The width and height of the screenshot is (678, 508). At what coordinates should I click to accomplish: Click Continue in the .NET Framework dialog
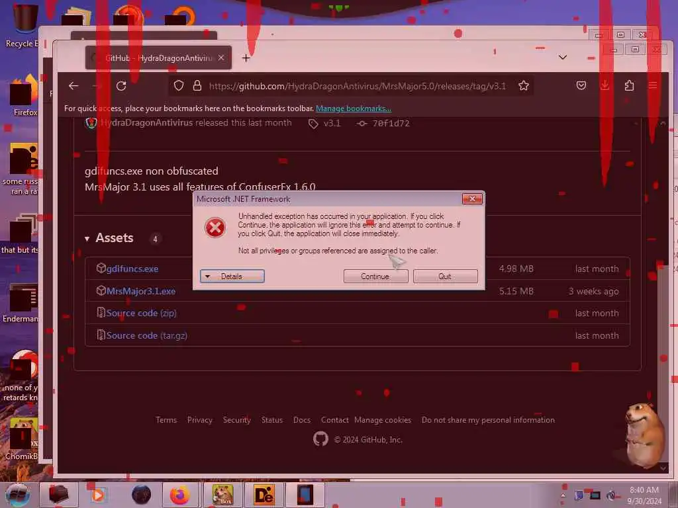[376, 276]
